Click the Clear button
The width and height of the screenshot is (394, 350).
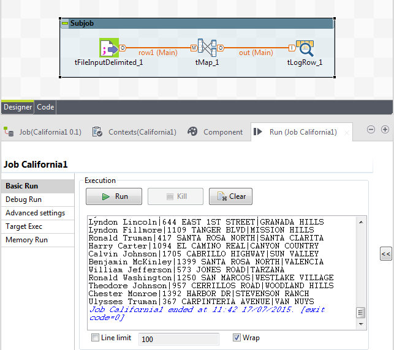tap(230, 196)
